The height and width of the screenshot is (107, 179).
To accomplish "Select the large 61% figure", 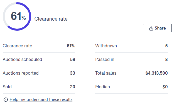I will coord(18,16).
